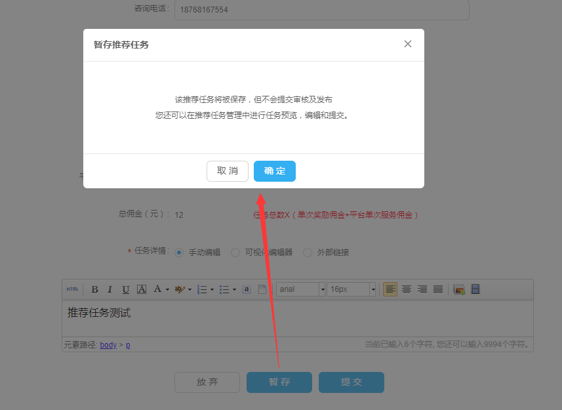This screenshot has width=562, height=410.
Task: Open the font color dropdown arrow
Action: [x=167, y=289]
